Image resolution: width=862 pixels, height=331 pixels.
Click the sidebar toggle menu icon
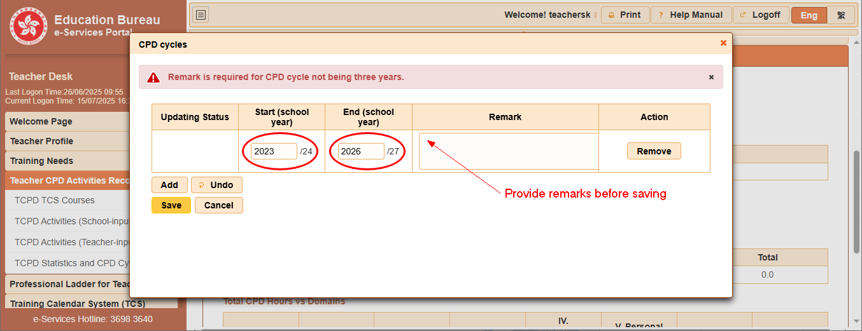click(200, 15)
